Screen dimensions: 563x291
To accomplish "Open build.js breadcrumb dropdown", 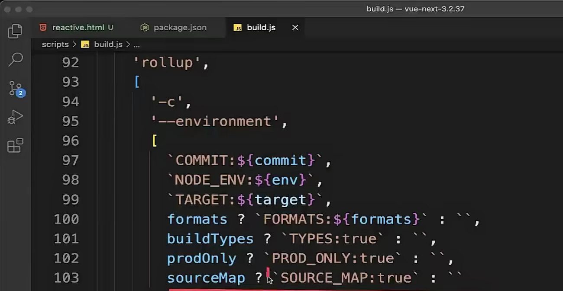I will pyautogui.click(x=108, y=44).
